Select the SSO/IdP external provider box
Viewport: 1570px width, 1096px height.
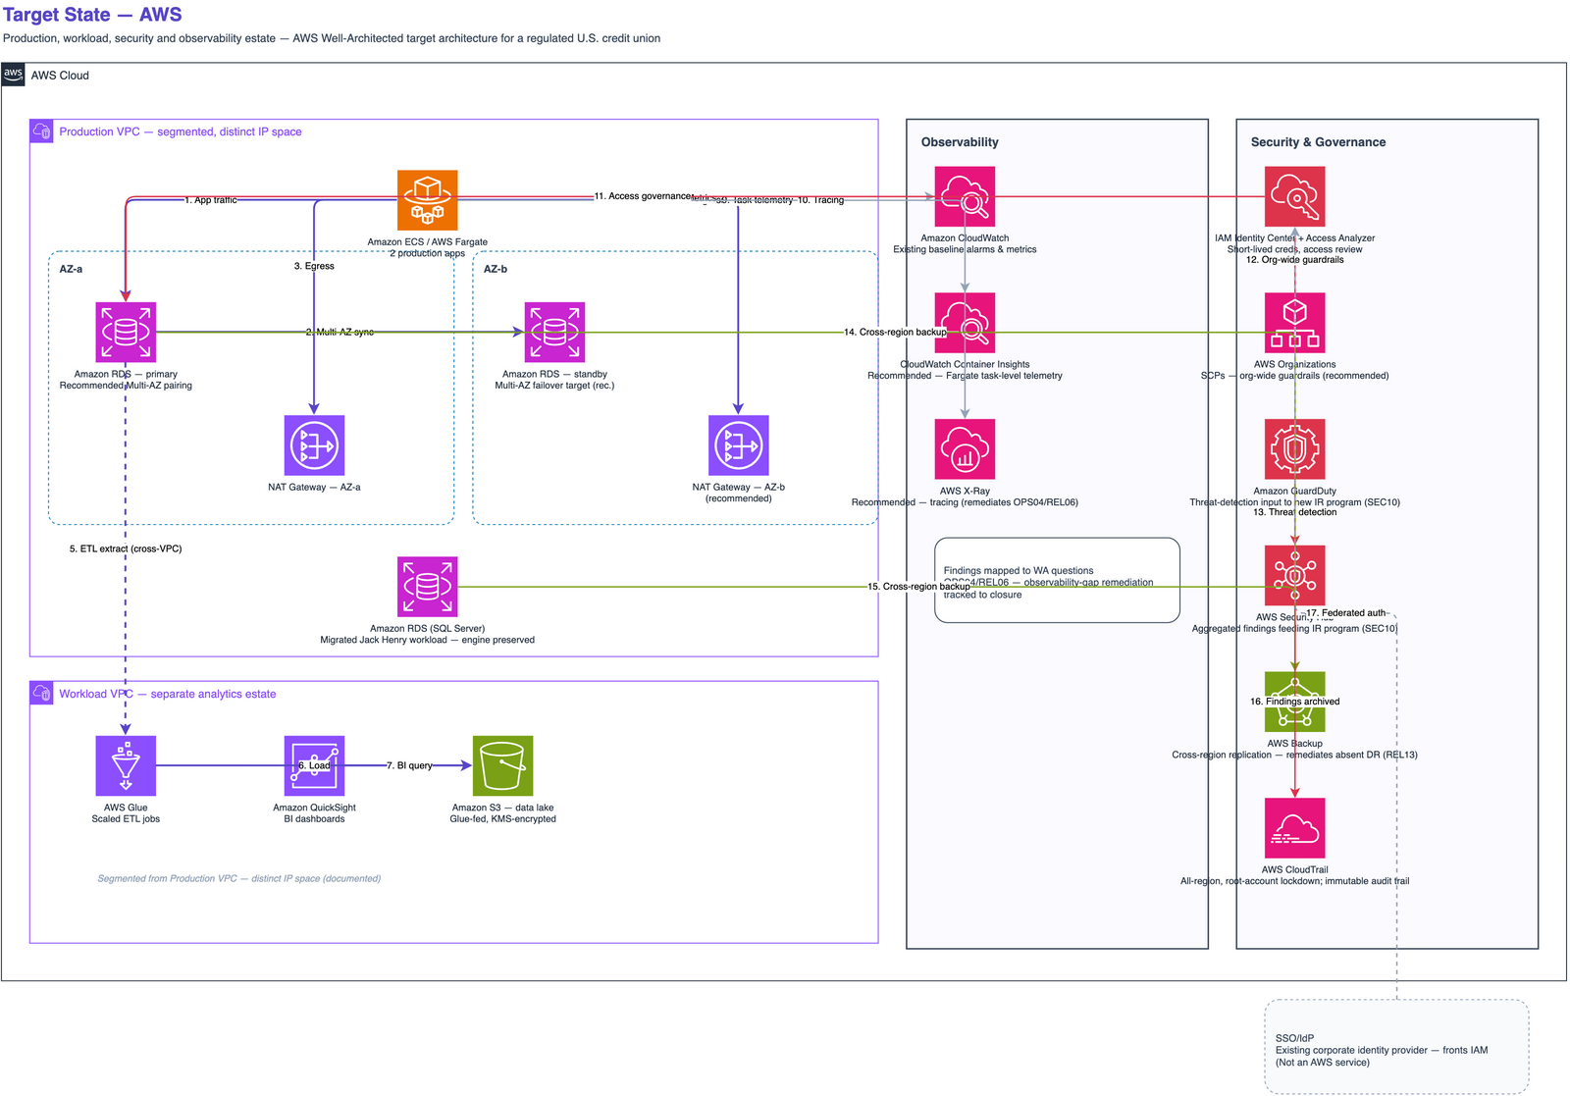(x=1396, y=1047)
